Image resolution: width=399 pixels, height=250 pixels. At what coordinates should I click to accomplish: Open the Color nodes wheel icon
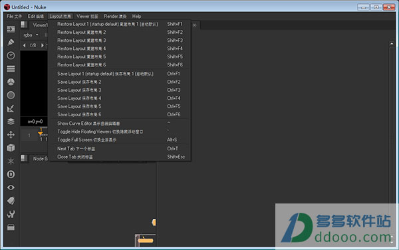point(11,82)
